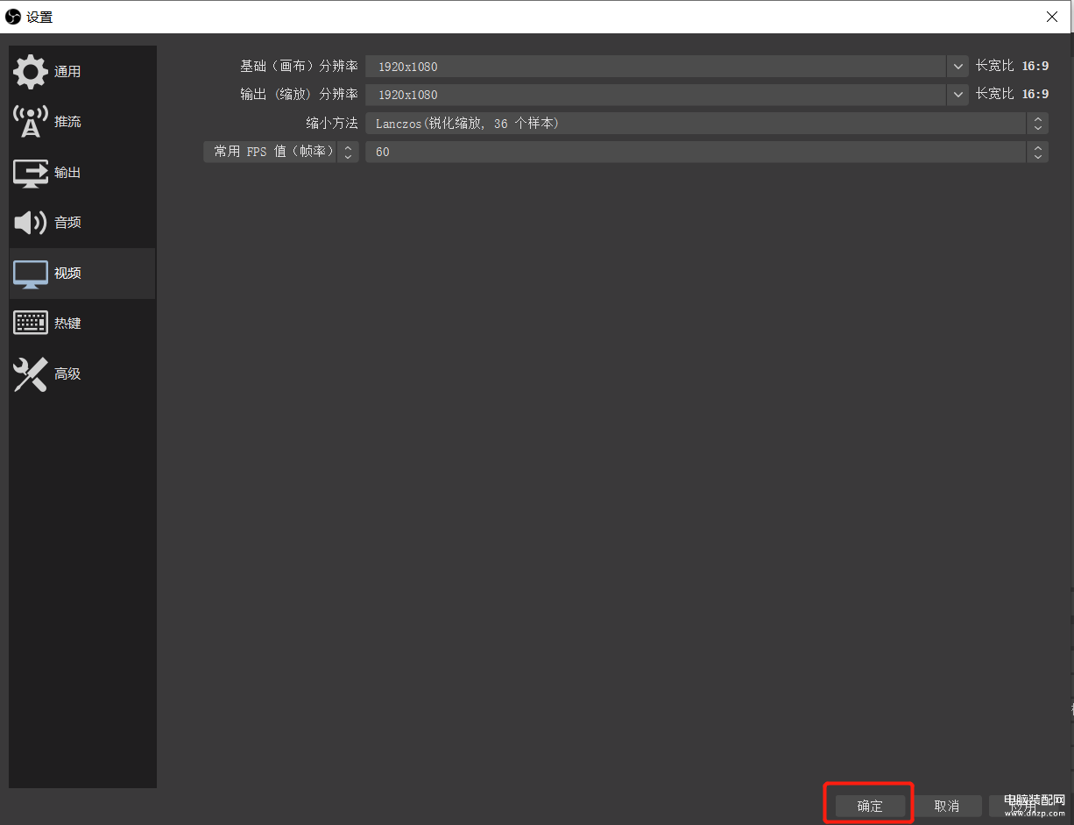Select the Audio speaker icon
The width and height of the screenshot is (1074, 825).
pyautogui.click(x=31, y=223)
